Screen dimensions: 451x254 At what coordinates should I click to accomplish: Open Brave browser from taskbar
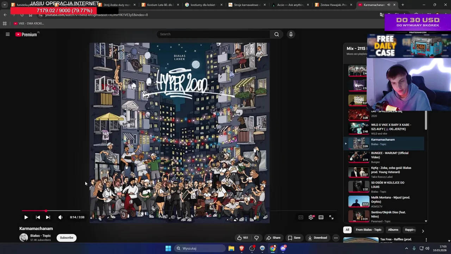pos(241,248)
